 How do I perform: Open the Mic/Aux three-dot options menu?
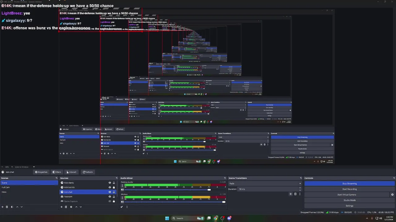tap(122, 198)
